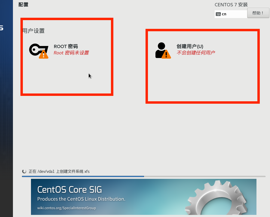
Task: Click the ROOT password key icon
Action: click(39, 51)
